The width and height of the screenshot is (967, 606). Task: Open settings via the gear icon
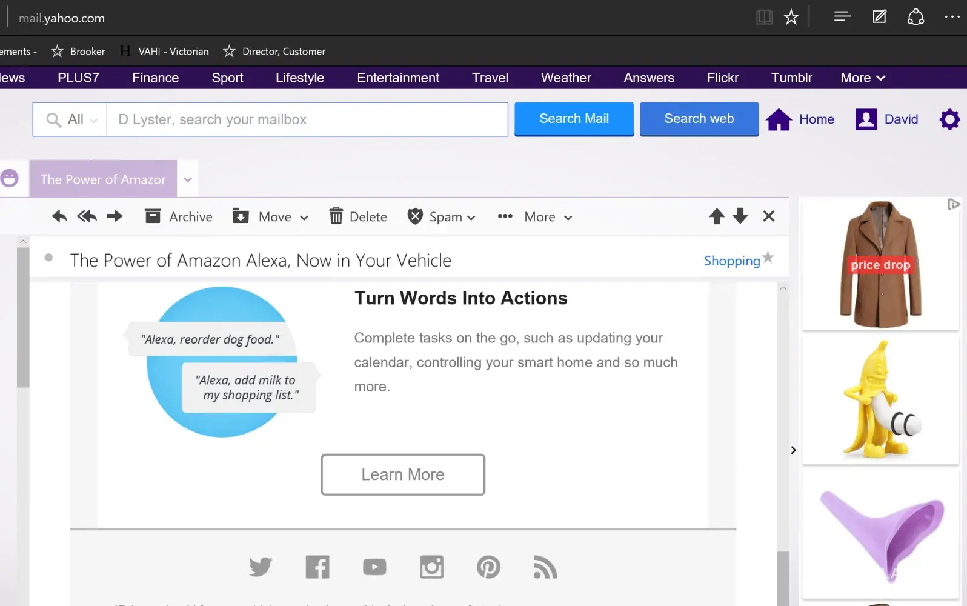[949, 119]
